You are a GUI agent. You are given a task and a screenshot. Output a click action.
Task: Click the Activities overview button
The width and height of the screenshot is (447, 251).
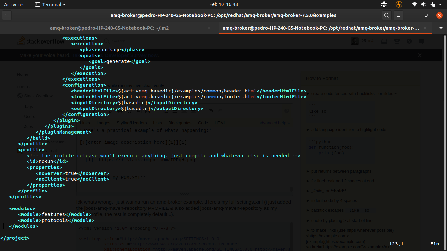click(x=14, y=5)
